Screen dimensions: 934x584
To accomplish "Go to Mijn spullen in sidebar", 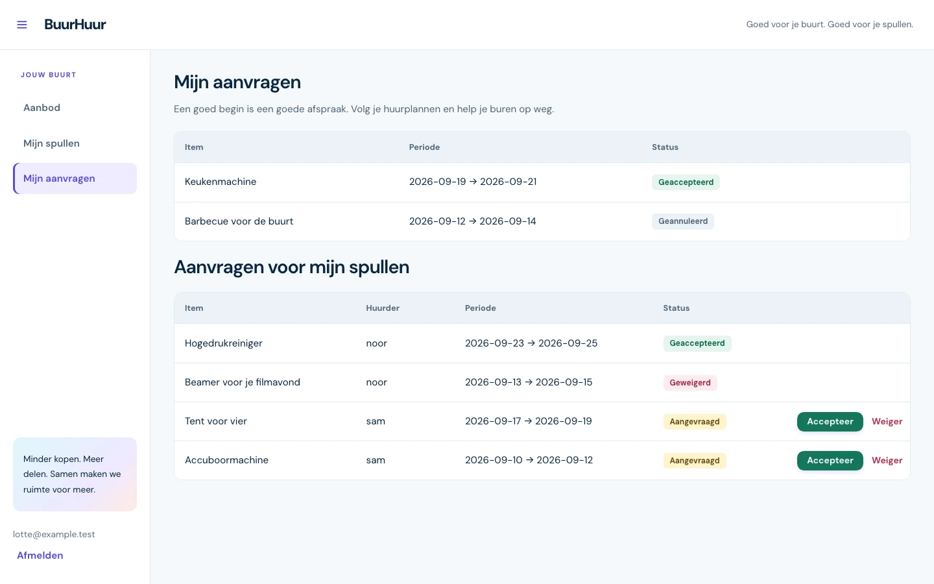I will point(75,143).
